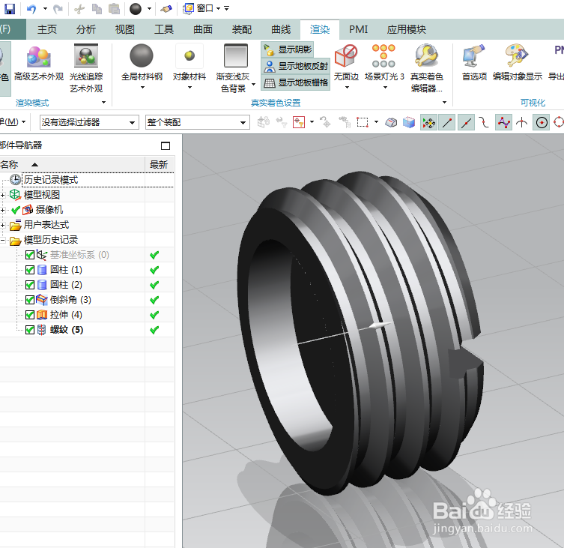Open the PMI ribbon tab

(x=358, y=29)
